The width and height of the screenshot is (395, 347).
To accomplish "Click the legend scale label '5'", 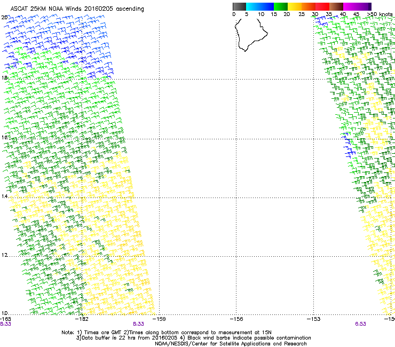I will point(247,14).
